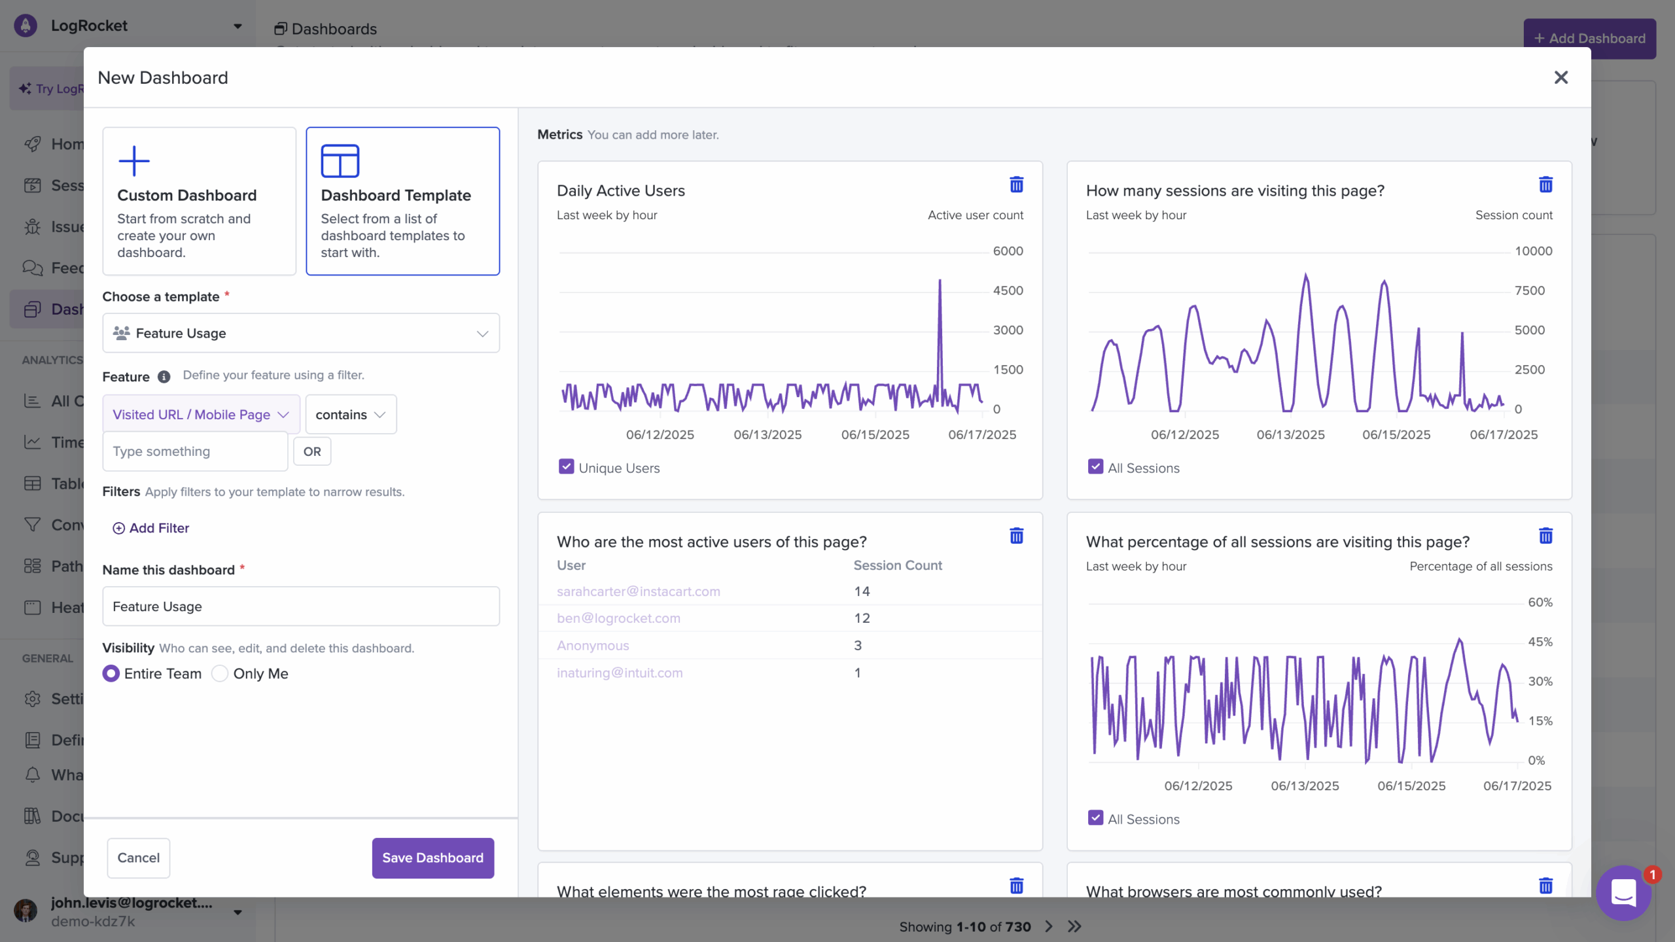The height and width of the screenshot is (942, 1675).
Task: Select Only Me visibility option
Action: [x=220, y=674]
